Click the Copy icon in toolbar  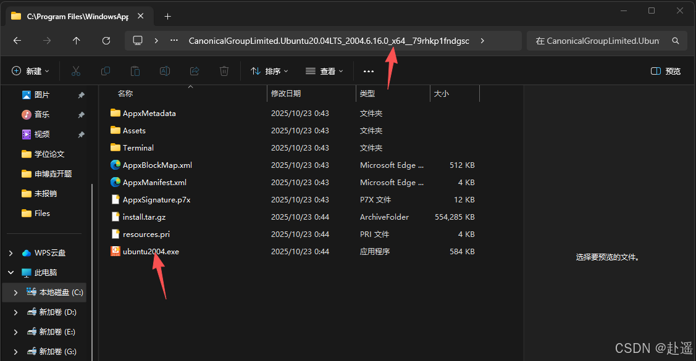pyautogui.click(x=106, y=71)
